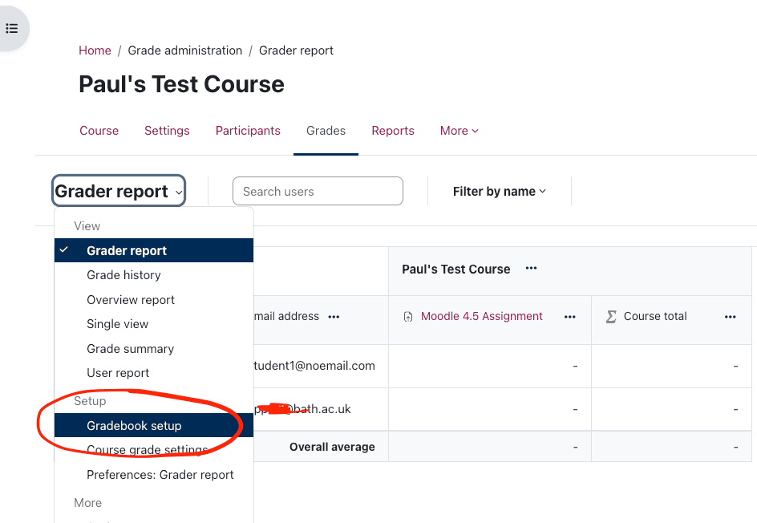Open the More navigation dropdown
Image resolution: width=757 pixels, height=523 pixels.
459,131
